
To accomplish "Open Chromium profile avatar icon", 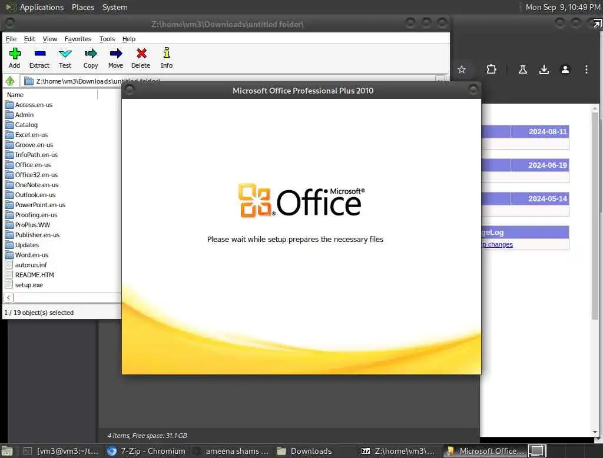I will 565,69.
